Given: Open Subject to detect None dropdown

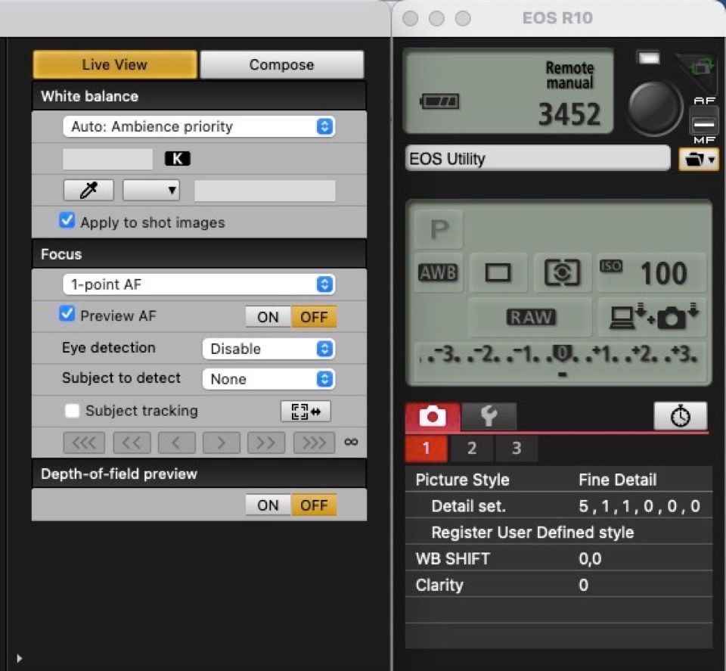Looking at the screenshot, I should coord(269,379).
